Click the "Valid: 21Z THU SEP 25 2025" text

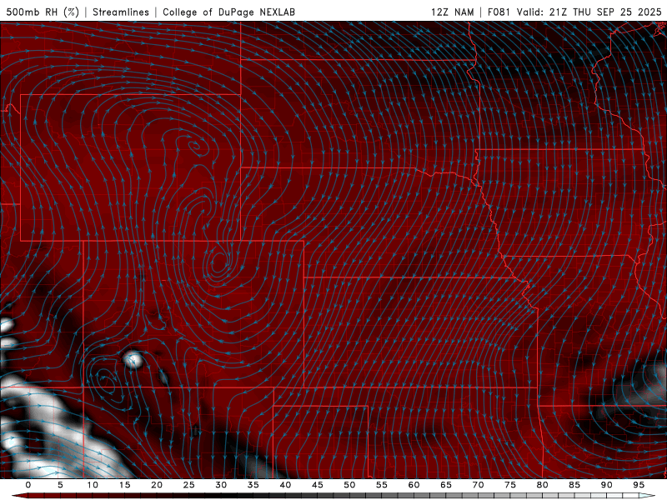click(589, 12)
